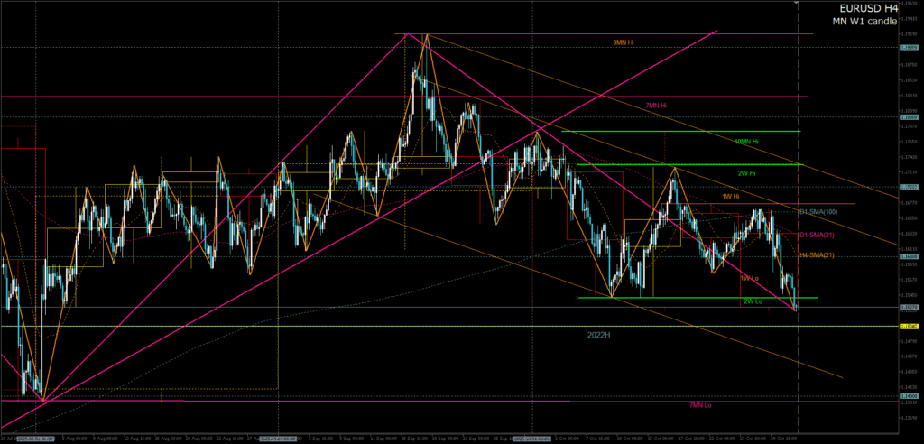Screen dimensions: 924x444
Task: Select the pink 7MN Lo label
Action: (699, 406)
